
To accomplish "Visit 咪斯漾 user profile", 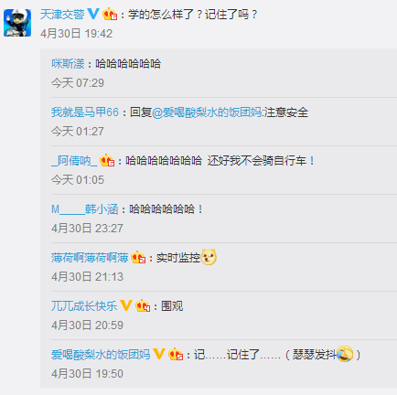I will (68, 64).
